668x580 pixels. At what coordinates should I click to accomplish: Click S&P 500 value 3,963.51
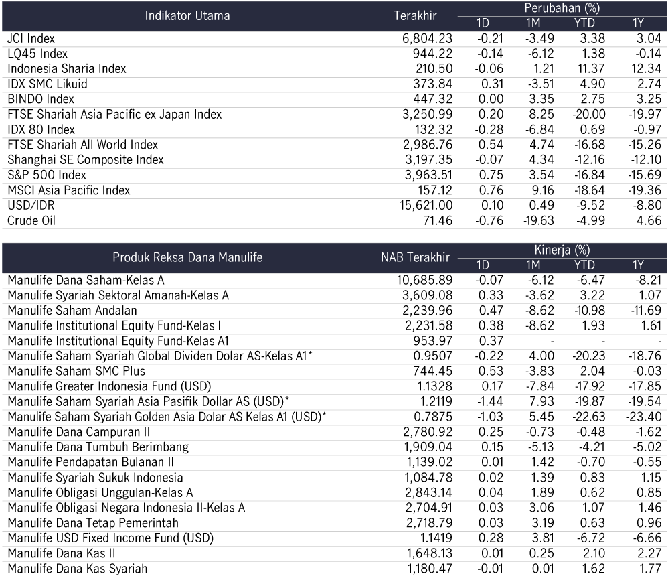428,175
